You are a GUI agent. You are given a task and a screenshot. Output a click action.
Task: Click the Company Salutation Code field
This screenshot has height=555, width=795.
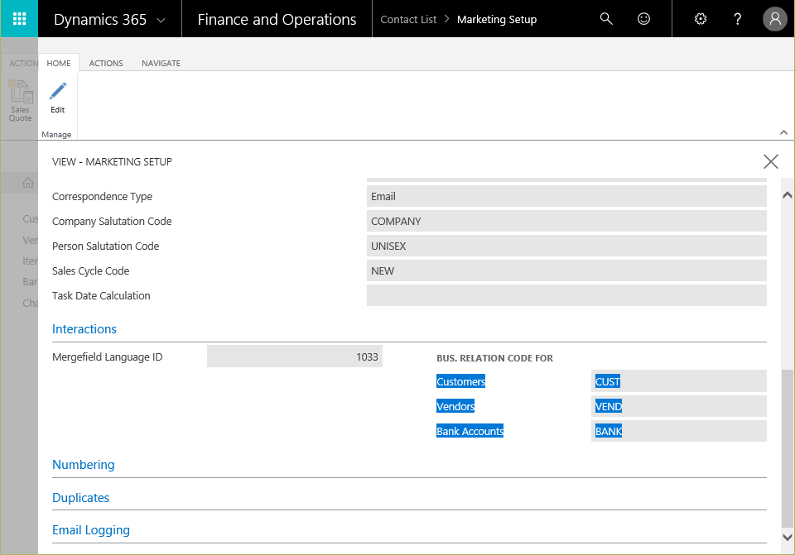pyautogui.click(x=566, y=221)
